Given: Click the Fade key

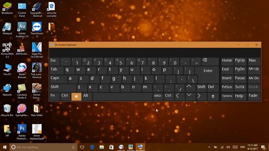Looking at the screenshot, I should click(x=254, y=96).
